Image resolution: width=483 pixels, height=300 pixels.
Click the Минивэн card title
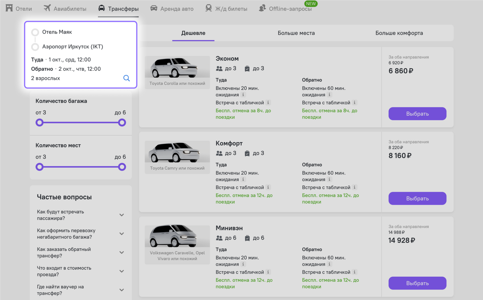229,228
